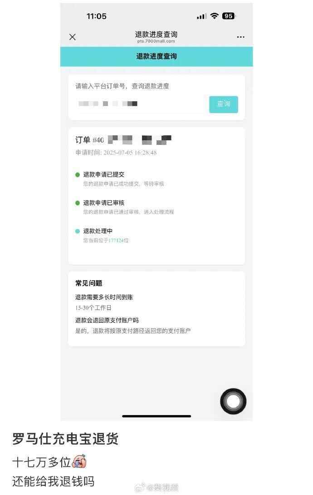Image resolution: width=313 pixels, height=495 pixels.
Task: Click the crying emoji in the caption
Action: (79, 461)
